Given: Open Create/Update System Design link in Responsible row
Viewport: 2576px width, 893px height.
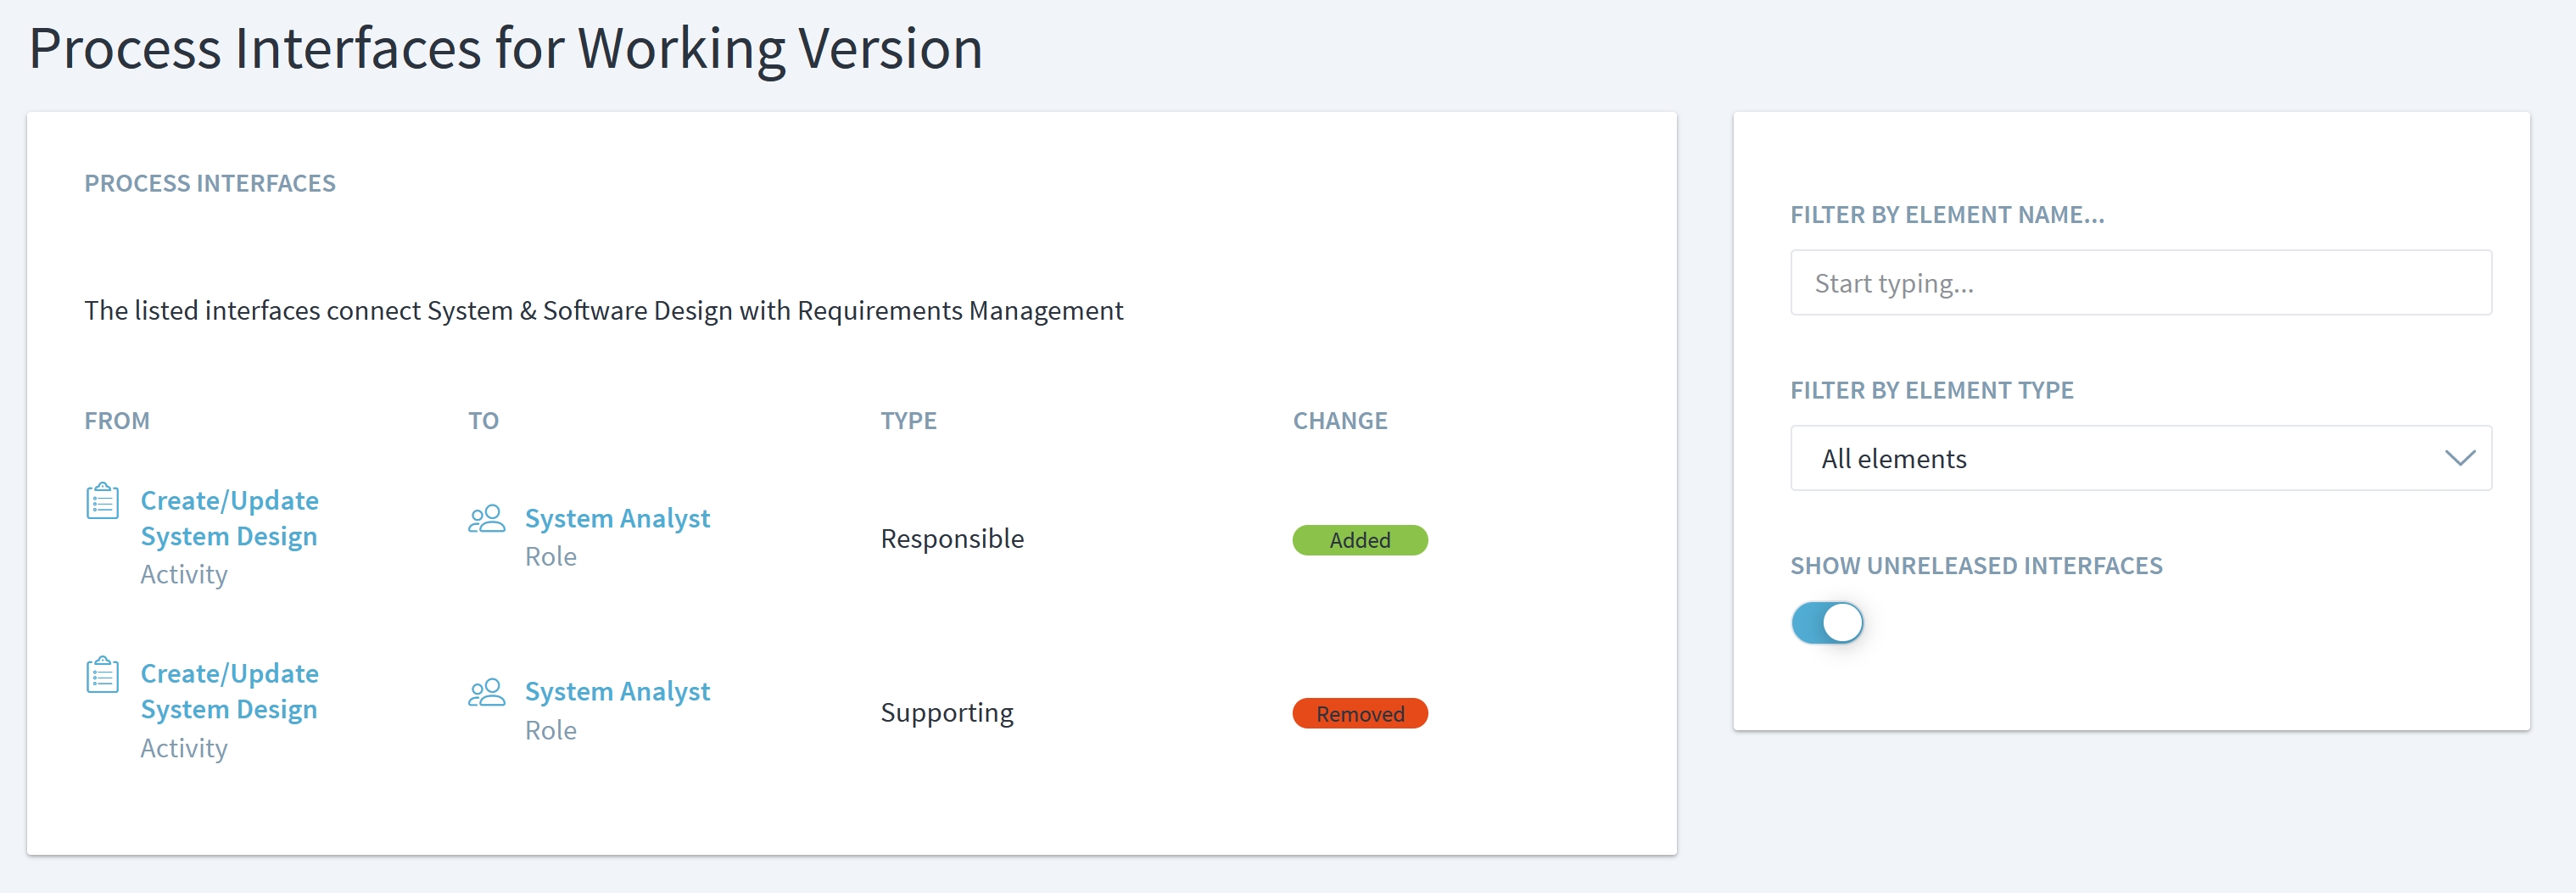Looking at the screenshot, I should tap(229, 518).
